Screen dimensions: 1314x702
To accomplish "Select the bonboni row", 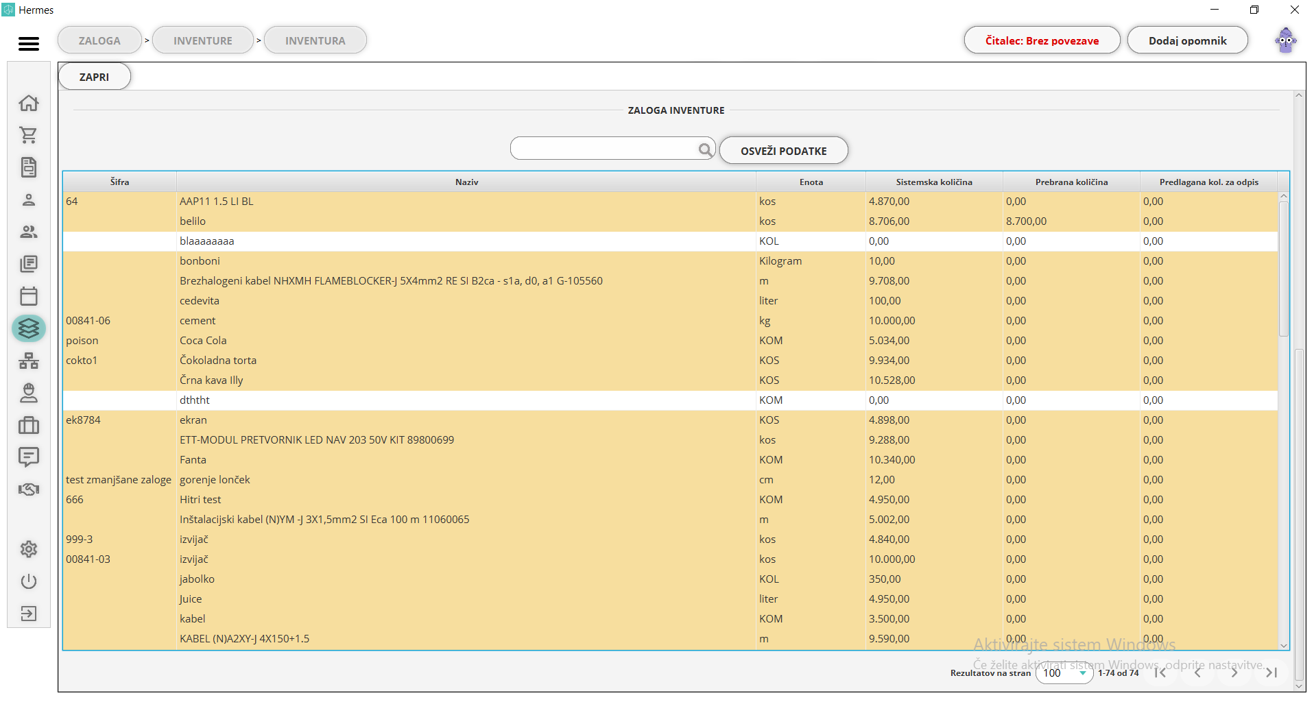I will point(671,261).
